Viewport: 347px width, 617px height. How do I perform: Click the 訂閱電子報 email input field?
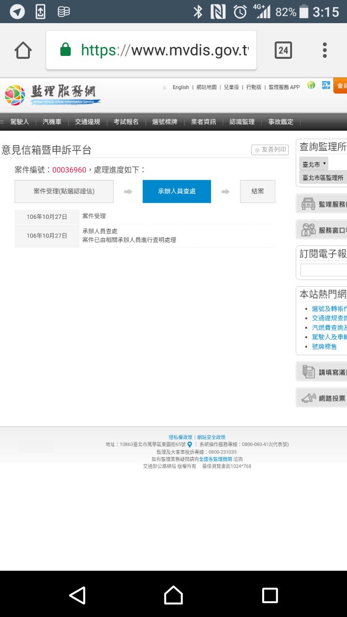pyautogui.click(x=323, y=270)
